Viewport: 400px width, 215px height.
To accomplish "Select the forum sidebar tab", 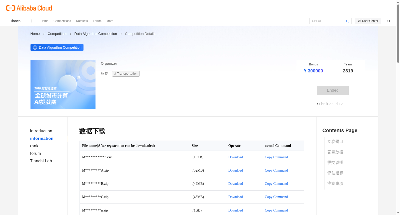I will click(35, 154).
